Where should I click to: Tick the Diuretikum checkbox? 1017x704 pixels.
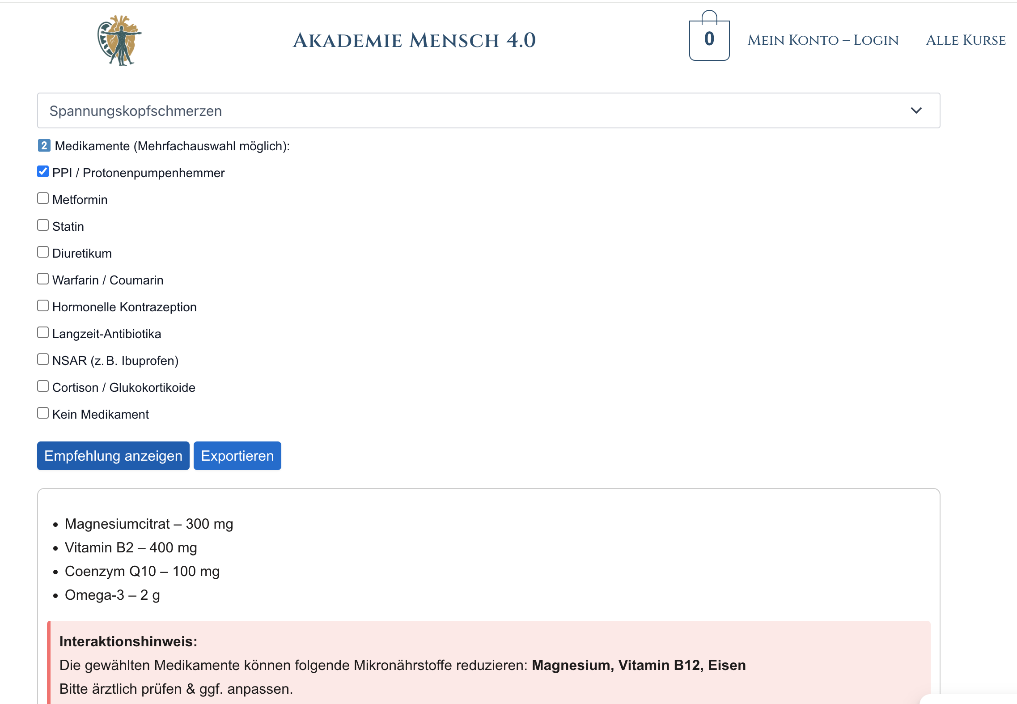click(43, 252)
